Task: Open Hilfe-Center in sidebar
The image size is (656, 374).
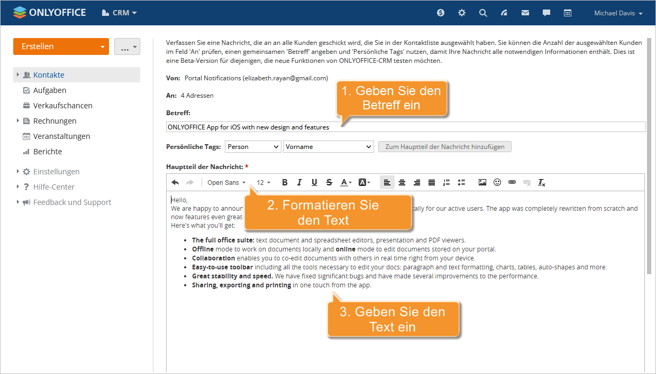Action: click(54, 187)
